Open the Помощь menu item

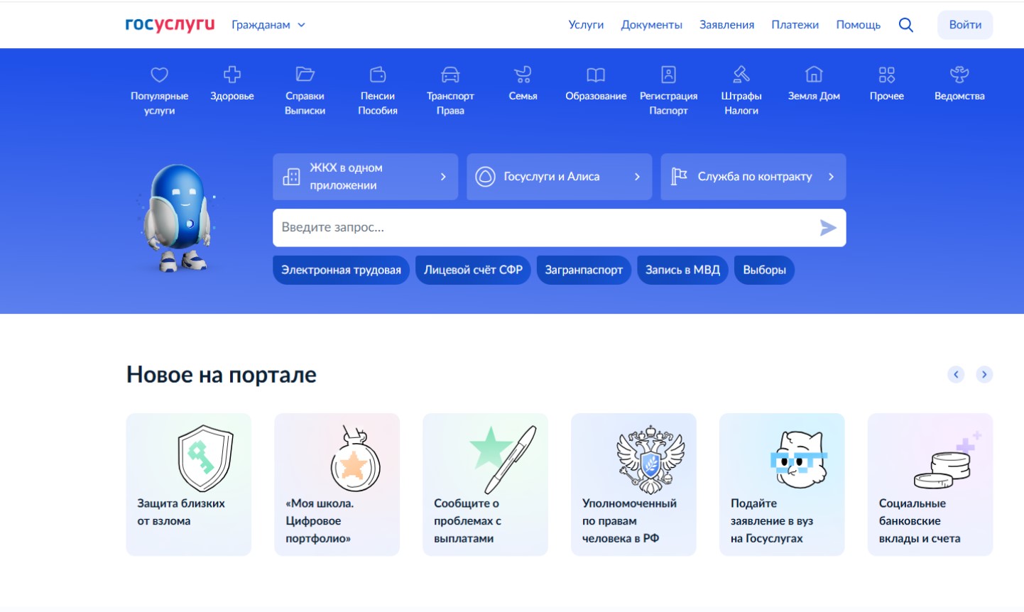pos(859,25)
